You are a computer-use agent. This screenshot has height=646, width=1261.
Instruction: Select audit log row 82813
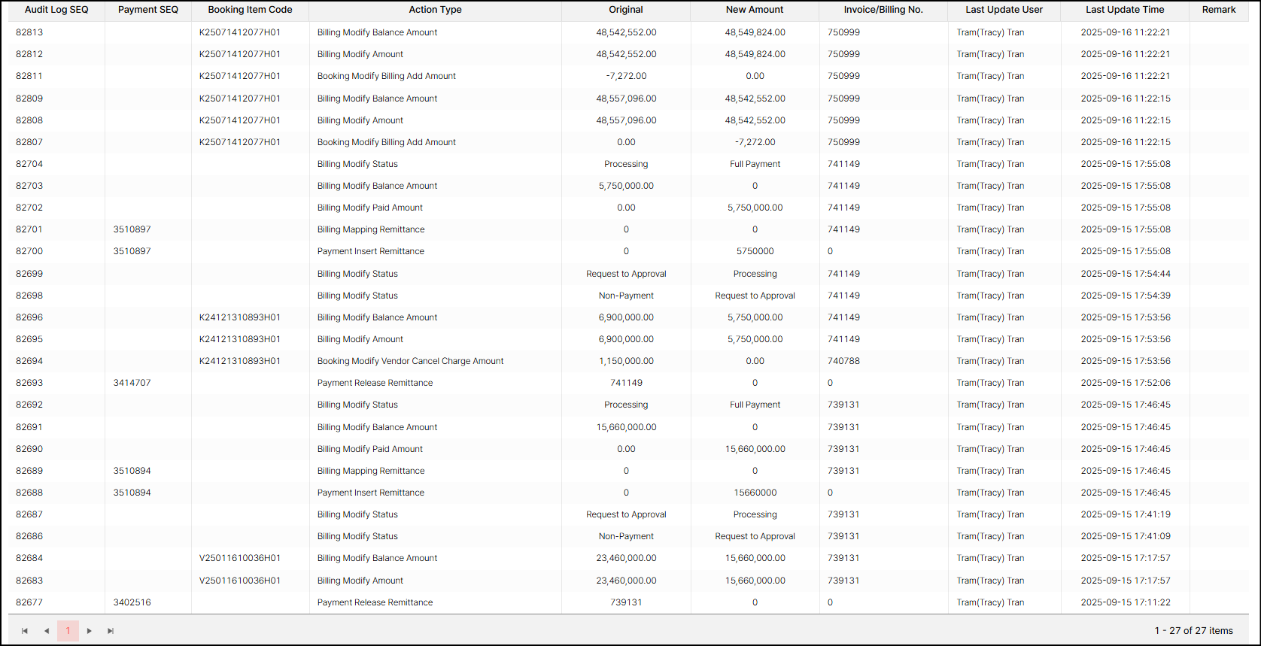coord(629,32)
